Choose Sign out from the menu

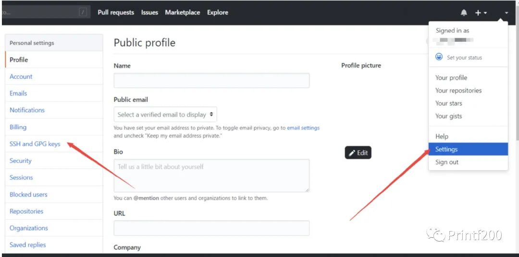(447, 162)
